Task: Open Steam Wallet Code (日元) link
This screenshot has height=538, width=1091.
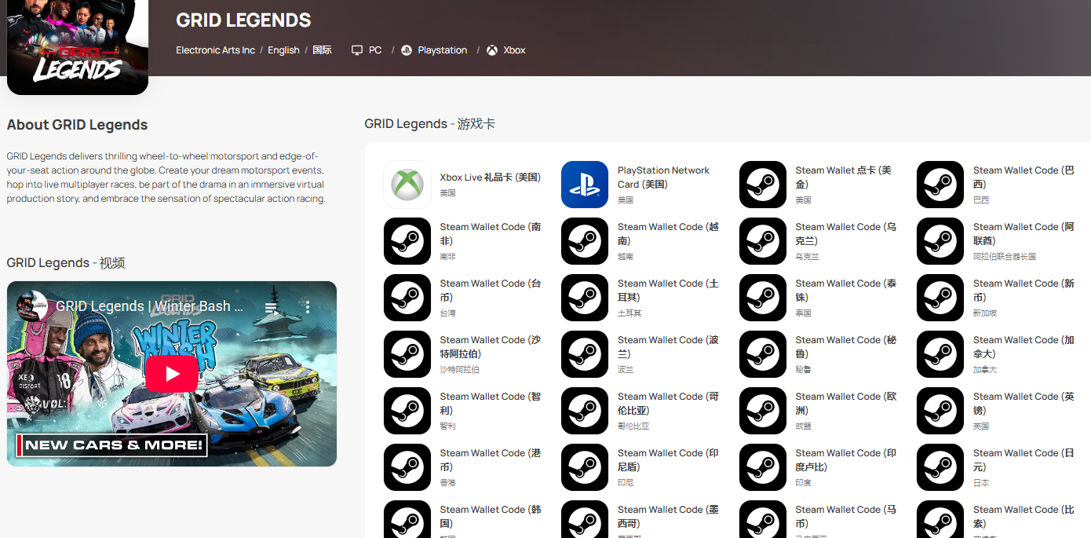Action: 1023,459
